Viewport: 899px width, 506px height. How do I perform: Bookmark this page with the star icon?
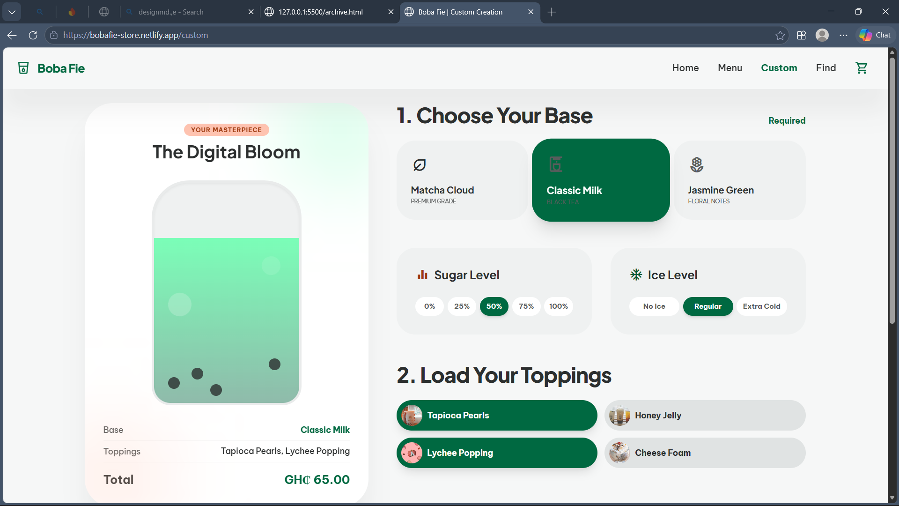click(x=780, y=35)
